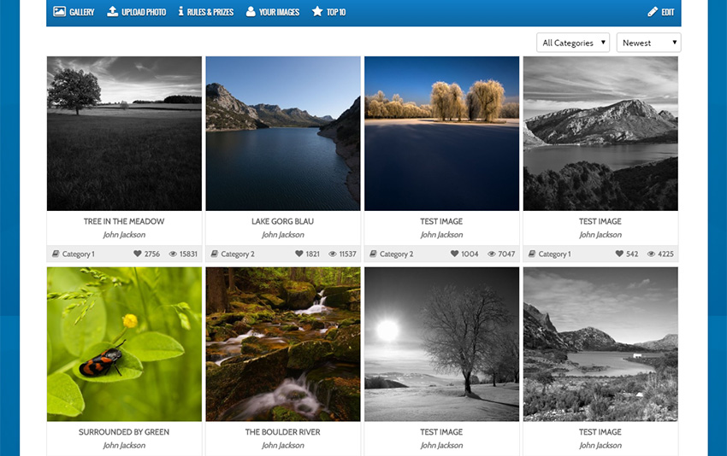Click John Jackson under The Boulder River
The width and height of the screenshot is (727, 456).
(283, 446)
